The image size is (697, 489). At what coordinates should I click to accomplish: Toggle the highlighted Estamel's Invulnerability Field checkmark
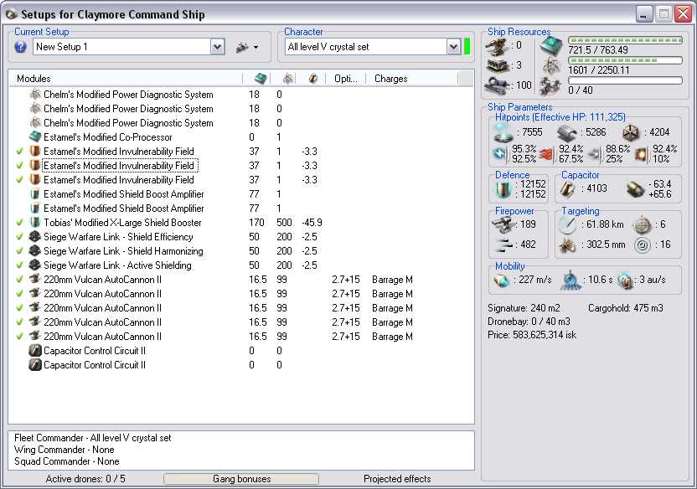point(19,166)
